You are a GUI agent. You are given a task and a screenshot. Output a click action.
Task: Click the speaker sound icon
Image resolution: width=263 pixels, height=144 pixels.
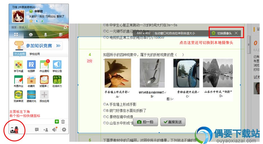55,129
